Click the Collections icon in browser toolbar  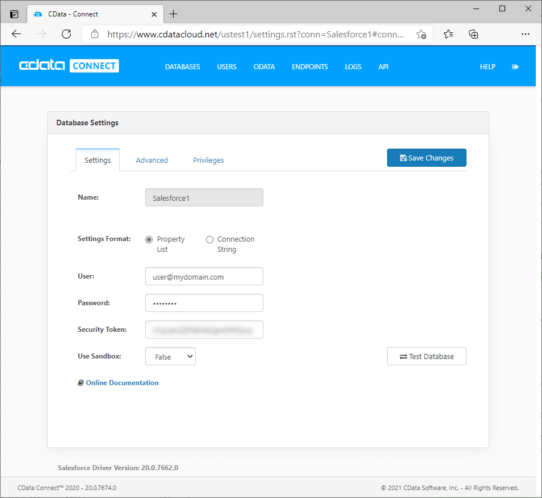(x=473, y=34)
